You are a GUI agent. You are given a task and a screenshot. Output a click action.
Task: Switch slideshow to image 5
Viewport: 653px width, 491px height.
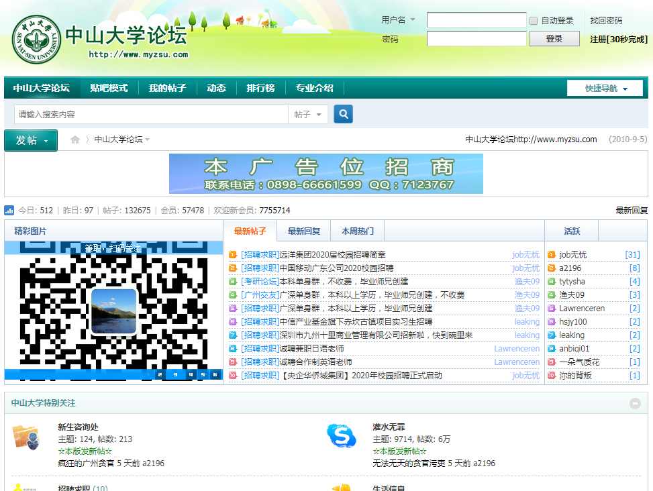pos(203,374)
